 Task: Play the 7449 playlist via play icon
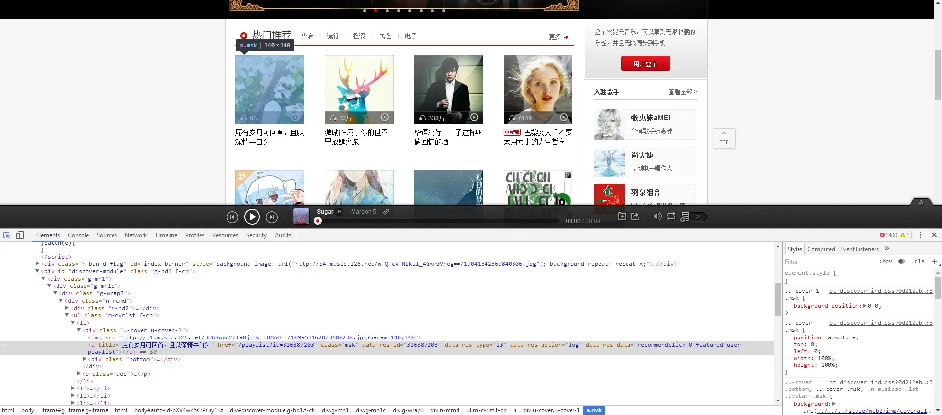coord(564,117)
